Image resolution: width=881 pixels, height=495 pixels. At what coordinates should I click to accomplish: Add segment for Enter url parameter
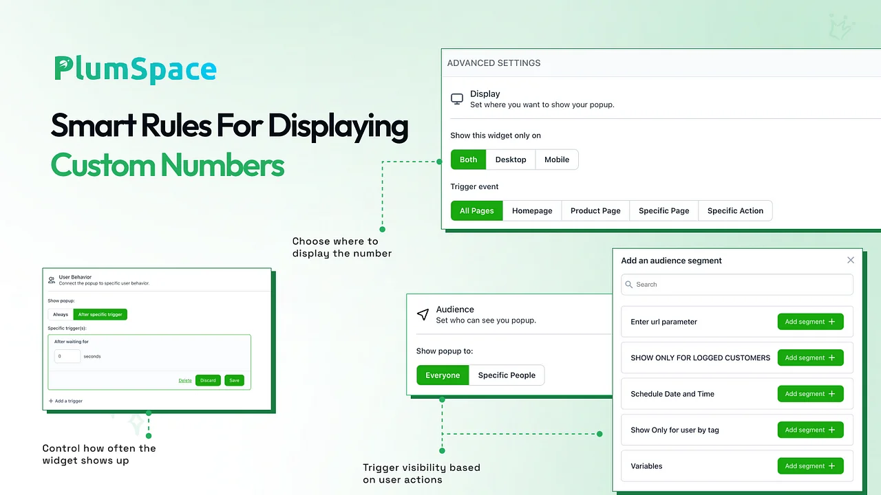pyautogui.click(x=810, y=322)
